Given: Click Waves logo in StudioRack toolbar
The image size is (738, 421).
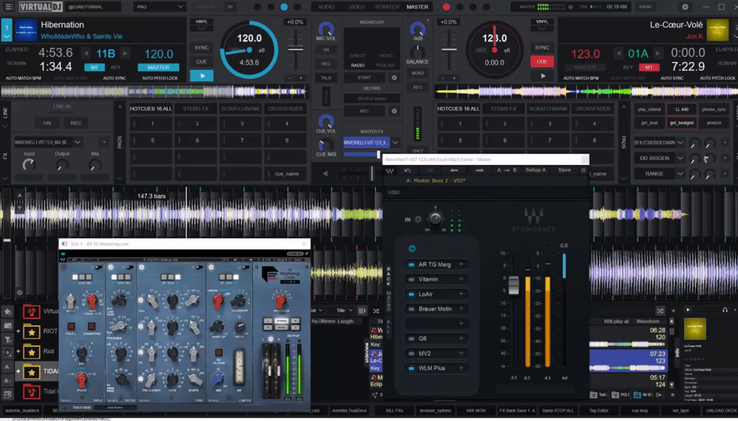Looking at the screenshot, I should (390, 171).
